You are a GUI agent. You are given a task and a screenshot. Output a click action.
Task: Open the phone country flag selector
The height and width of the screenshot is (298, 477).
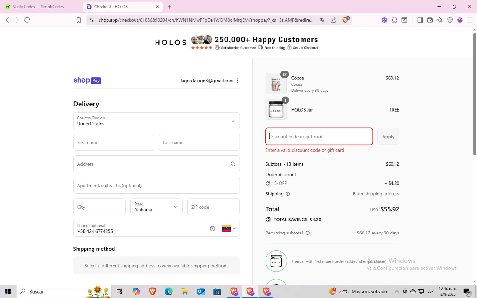(229, 228)
